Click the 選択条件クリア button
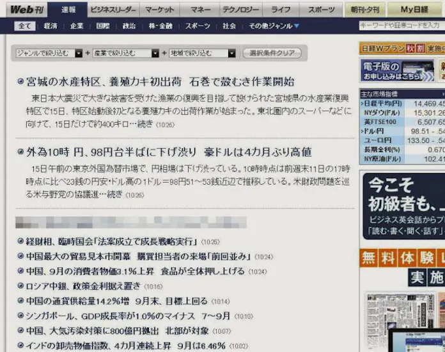Viewport: 445px width, 352px height. (272, 53)
